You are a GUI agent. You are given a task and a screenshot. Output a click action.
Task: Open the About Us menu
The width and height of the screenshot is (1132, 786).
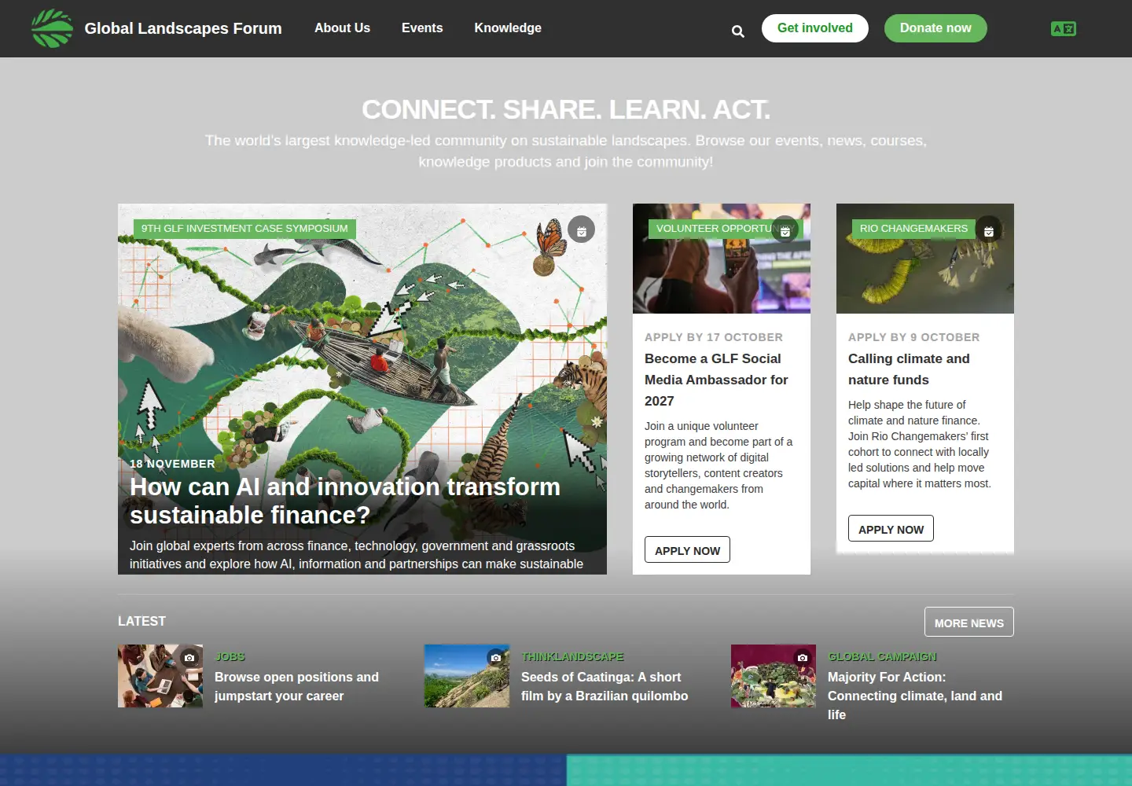pyautogui.click(x=342, y=28)
